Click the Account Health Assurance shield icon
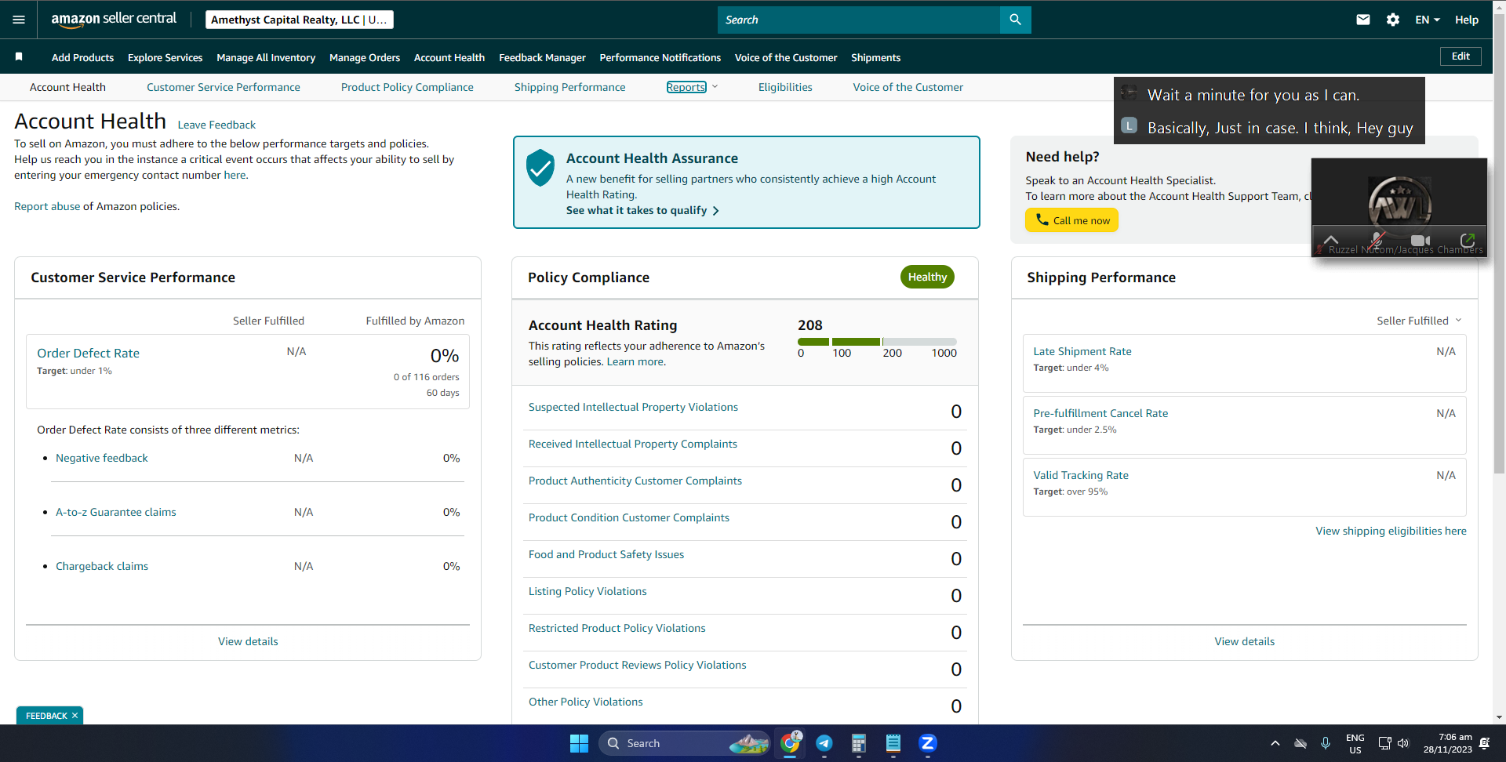1506x762 pixels. pyautogui.click(x=540, y=168)
